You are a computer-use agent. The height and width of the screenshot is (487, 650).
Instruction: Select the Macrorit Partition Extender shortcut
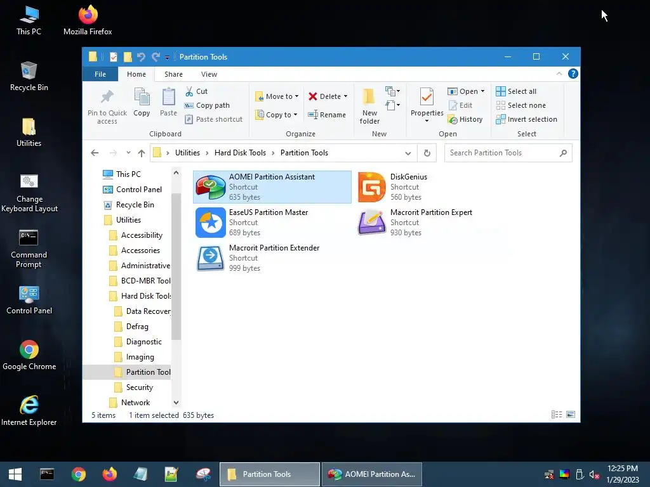click(272, 258)
